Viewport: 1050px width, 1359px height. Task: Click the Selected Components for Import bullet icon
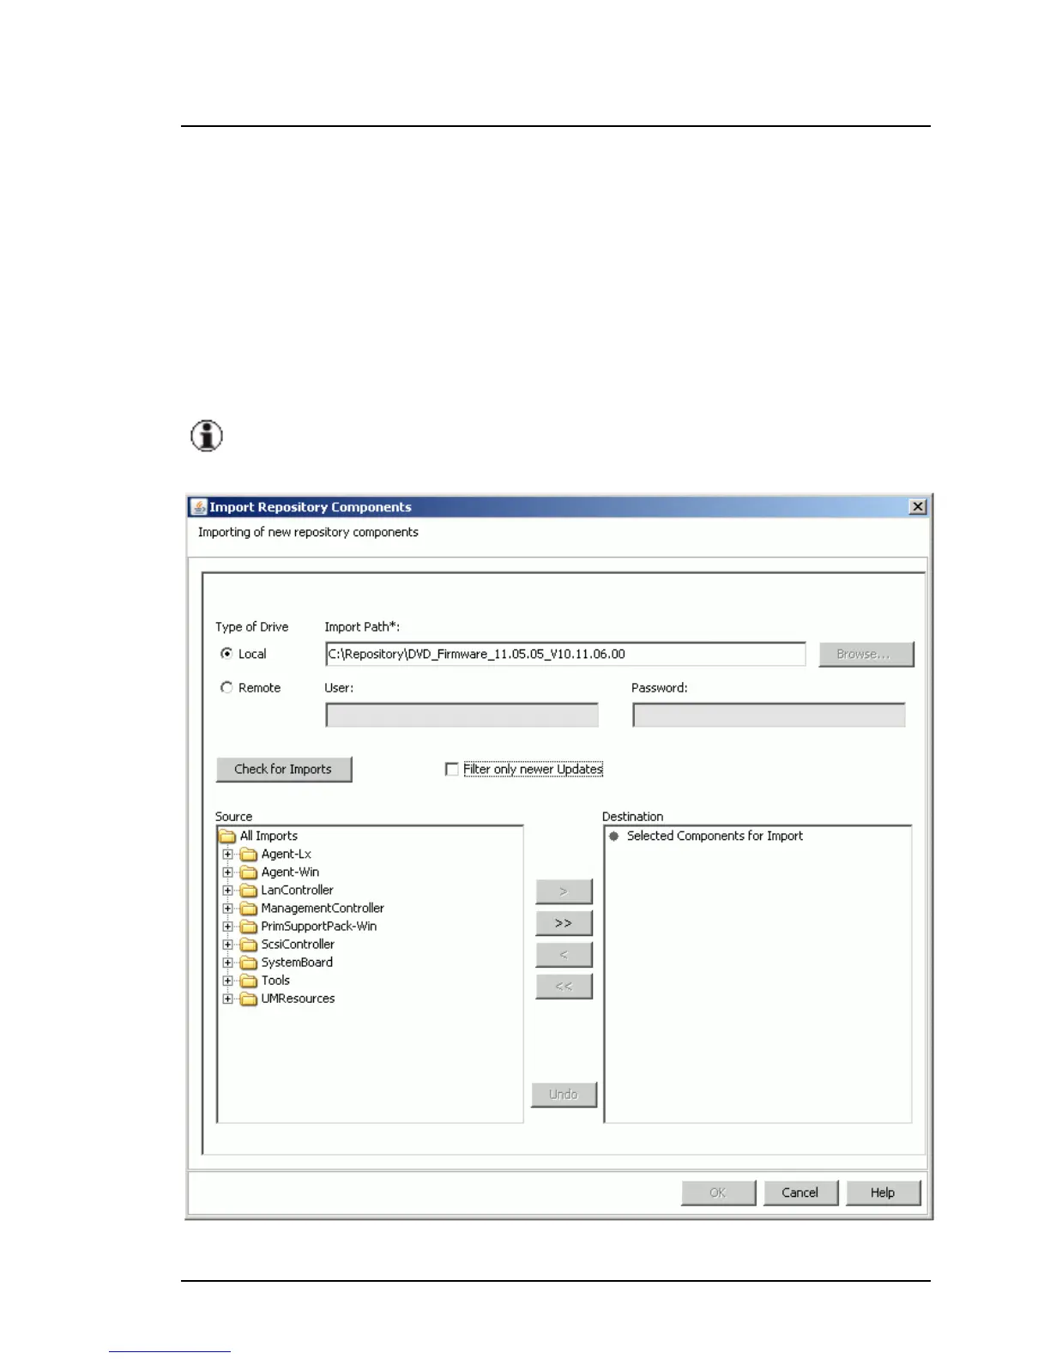(614, 837)
